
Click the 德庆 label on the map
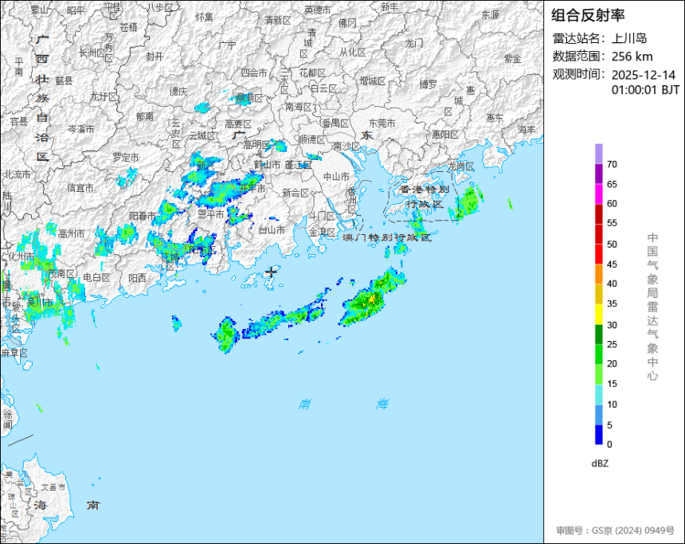click(x=178, y=92)
